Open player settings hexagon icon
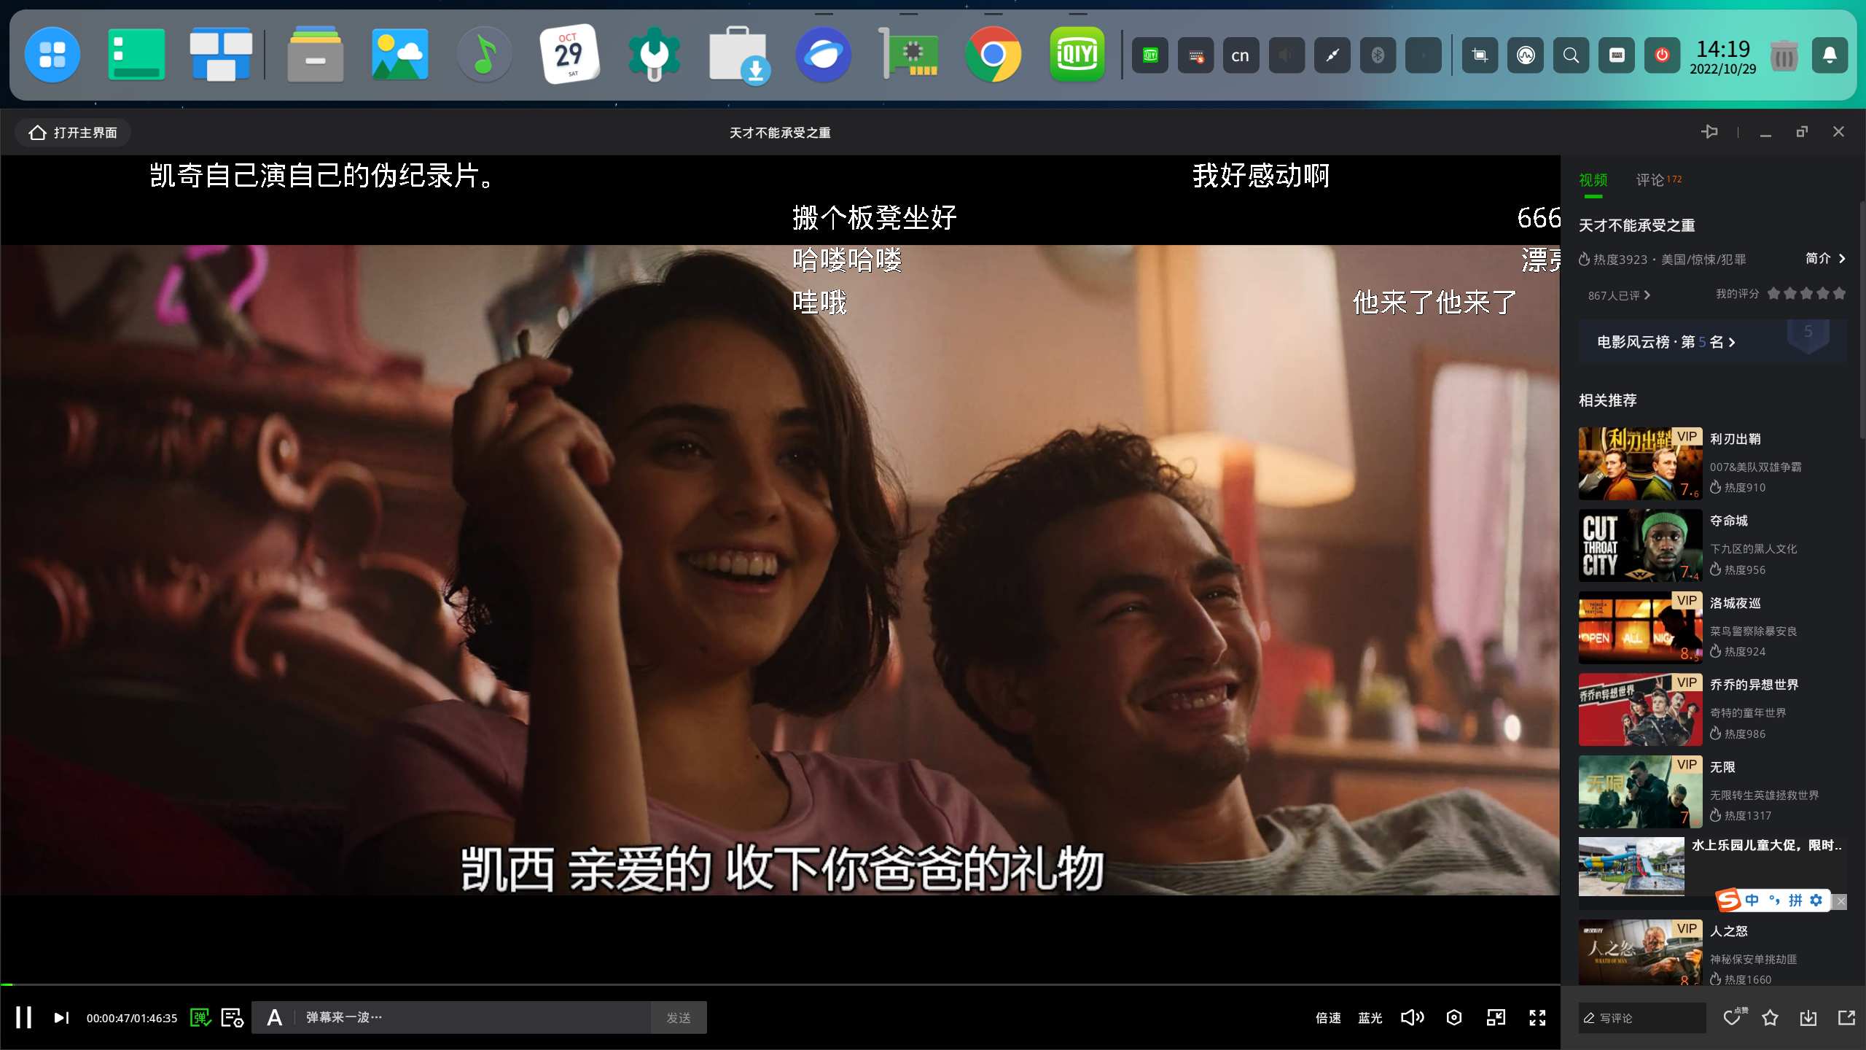1866x1050 pixels. [1454, 1017]
